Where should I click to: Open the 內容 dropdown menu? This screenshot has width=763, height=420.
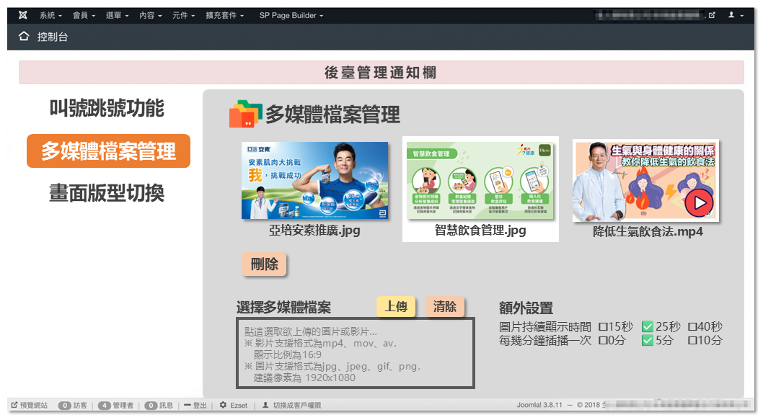coord(150,15)
